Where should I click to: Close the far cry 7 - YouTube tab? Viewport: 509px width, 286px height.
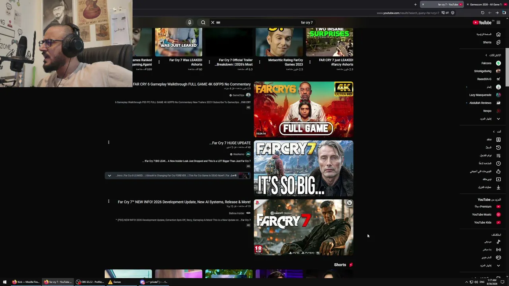[x=423, y=4]
